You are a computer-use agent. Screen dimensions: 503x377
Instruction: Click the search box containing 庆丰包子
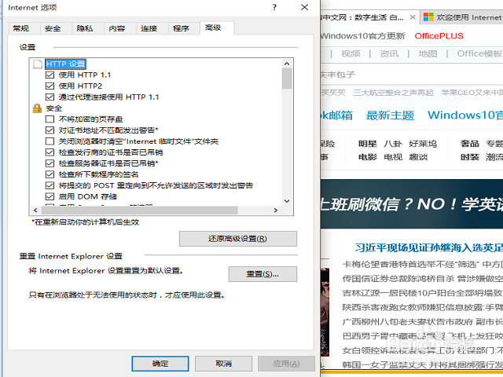410,75
